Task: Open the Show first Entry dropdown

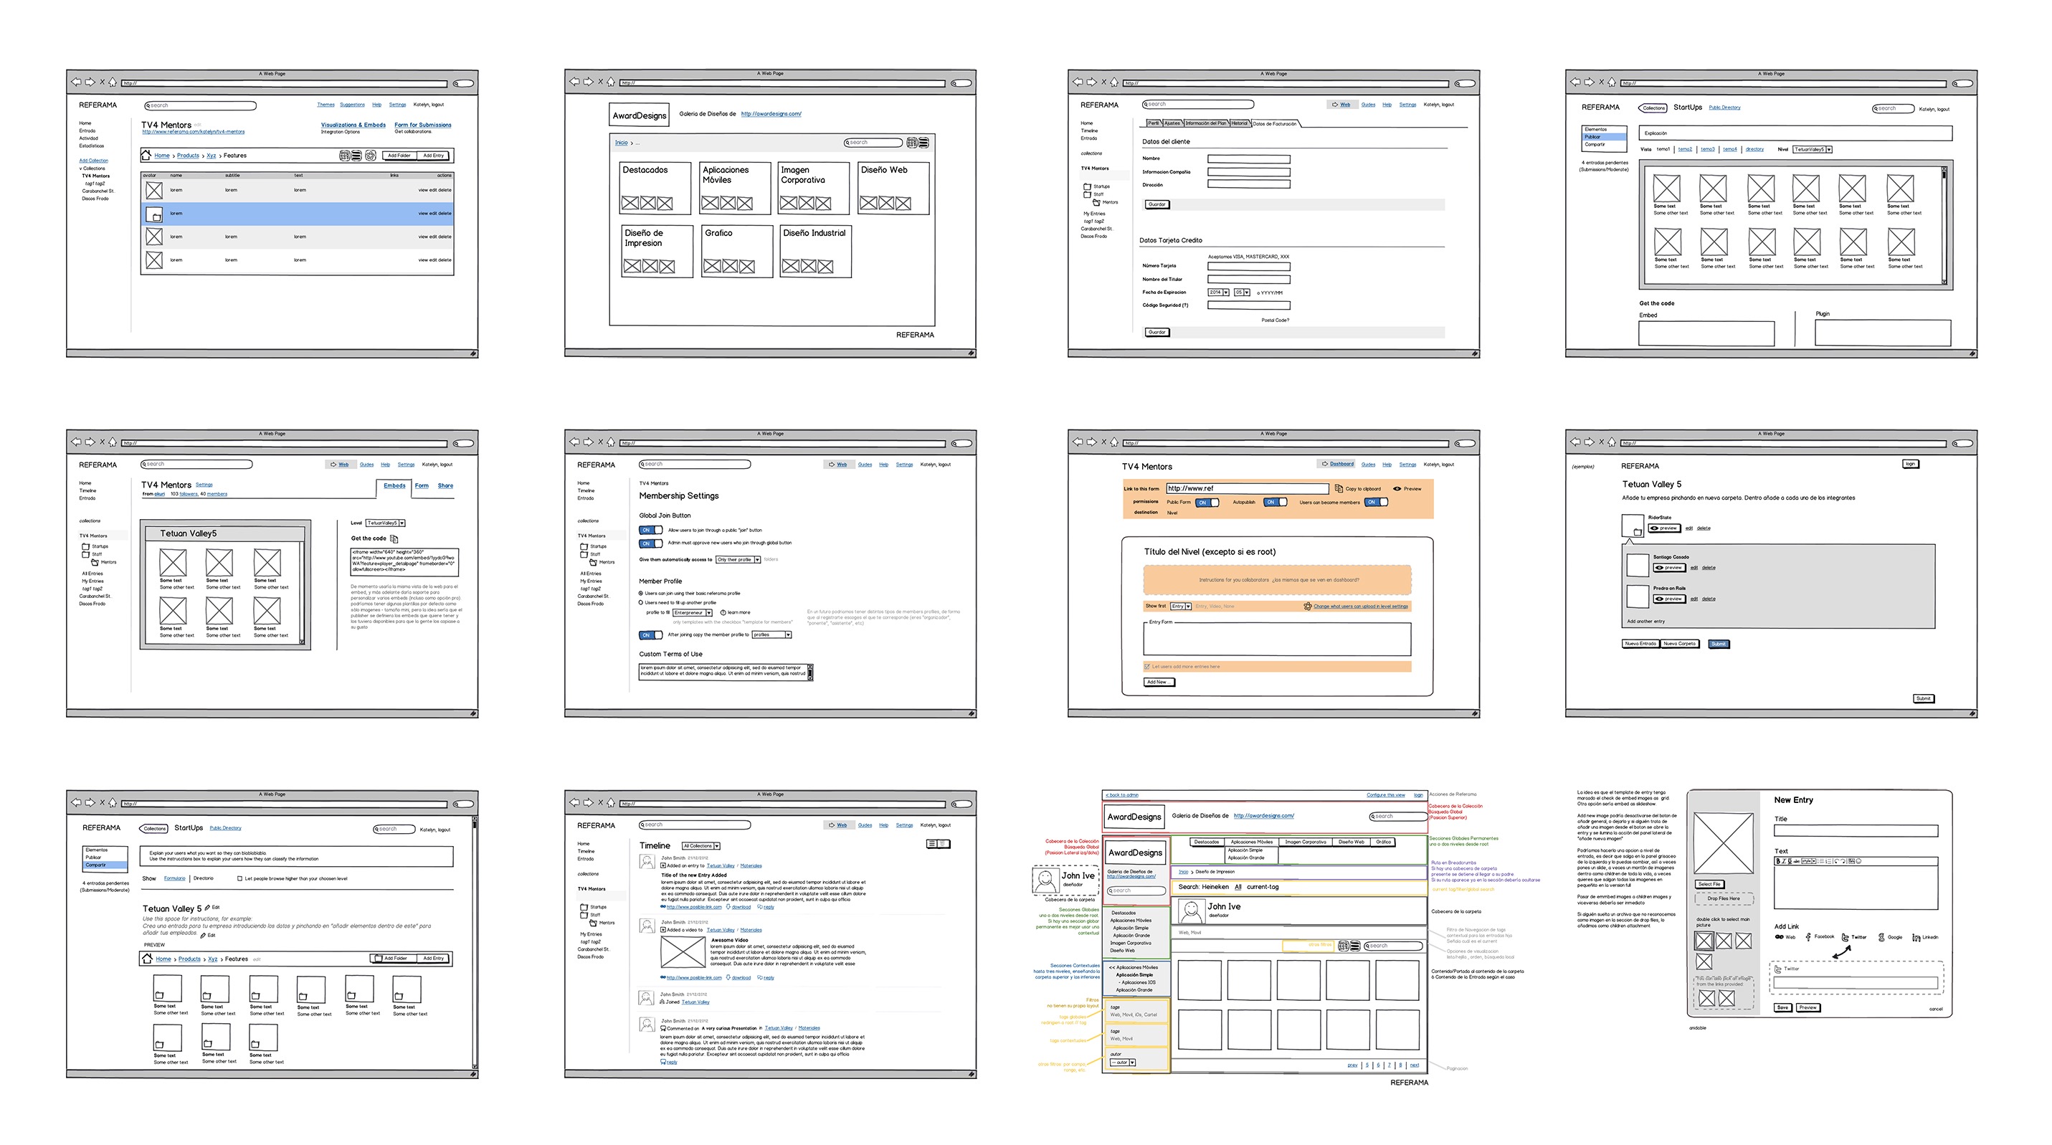Action: 1181,607
